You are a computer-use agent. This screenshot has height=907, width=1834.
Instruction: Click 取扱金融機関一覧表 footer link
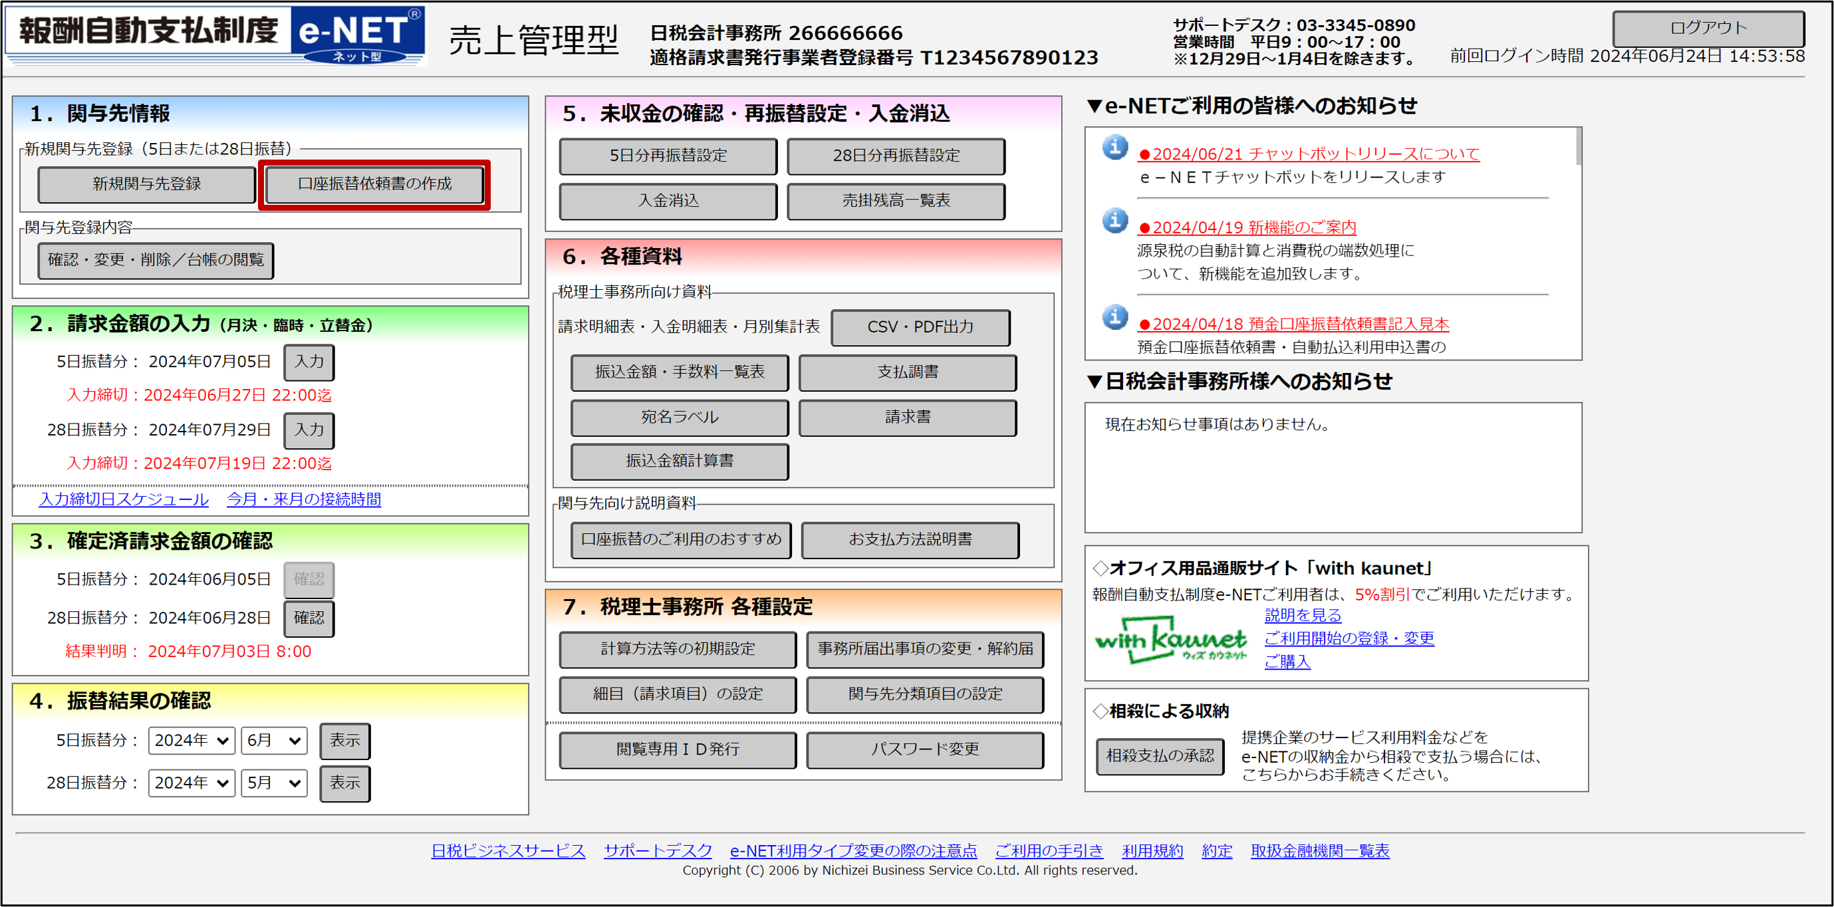[1319, 850]
